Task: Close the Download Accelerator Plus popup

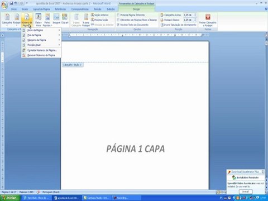Action: click(x=263, y=171)
